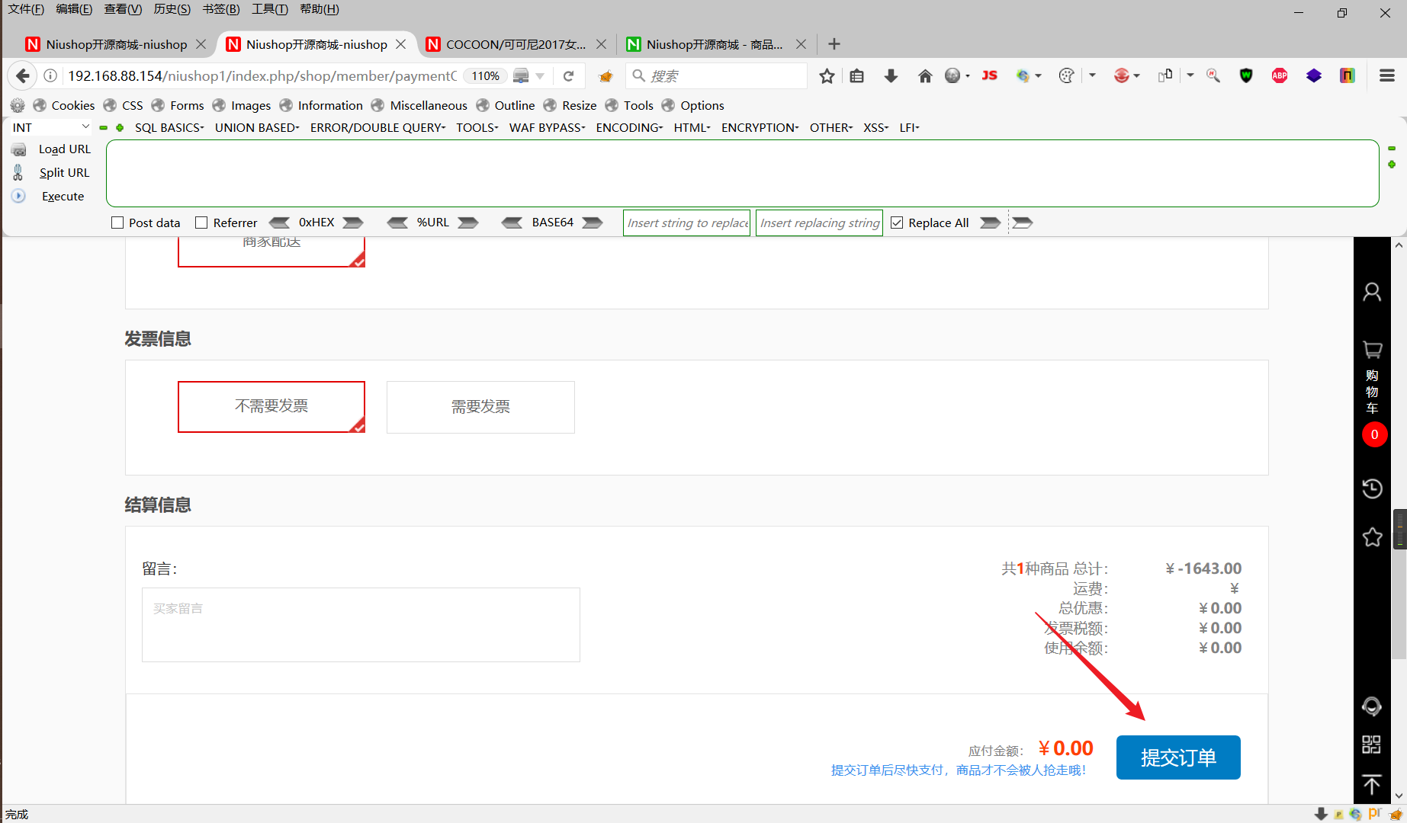Go to the browser home page icon
Image resolution: width=1407 pixels, height=823 pixels.
[x=925, y=76]
